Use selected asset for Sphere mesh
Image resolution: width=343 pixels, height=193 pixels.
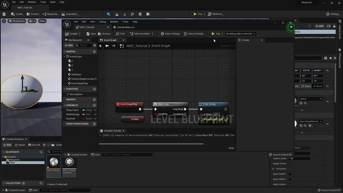(x=301, y=103)
